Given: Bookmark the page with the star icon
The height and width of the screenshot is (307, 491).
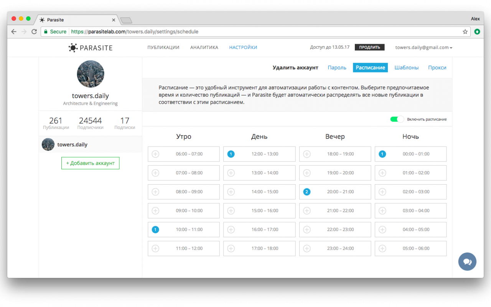Looking at the screenshot, I should click(x=465, y=31).
